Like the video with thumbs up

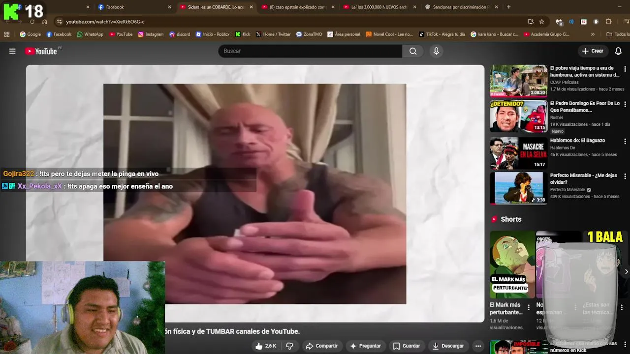[x=265, y=346]
